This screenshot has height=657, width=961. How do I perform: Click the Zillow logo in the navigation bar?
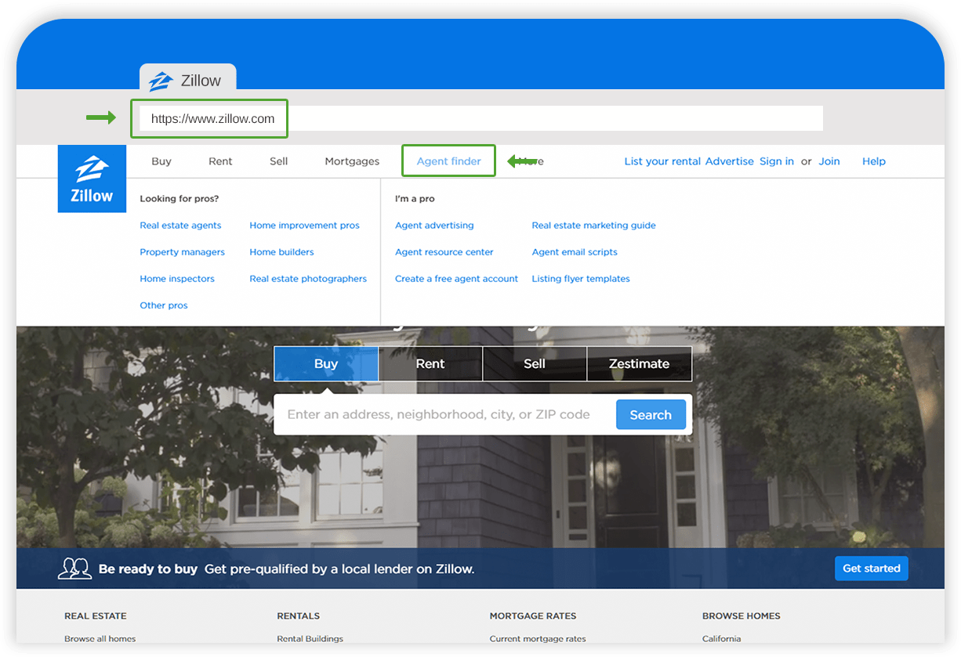(x=92, y=179)
